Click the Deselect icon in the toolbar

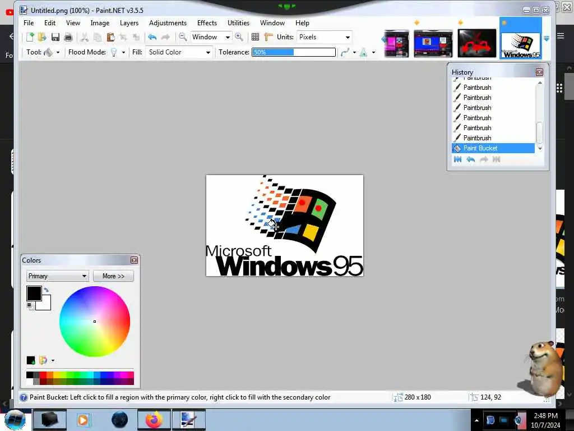[136, 37]
